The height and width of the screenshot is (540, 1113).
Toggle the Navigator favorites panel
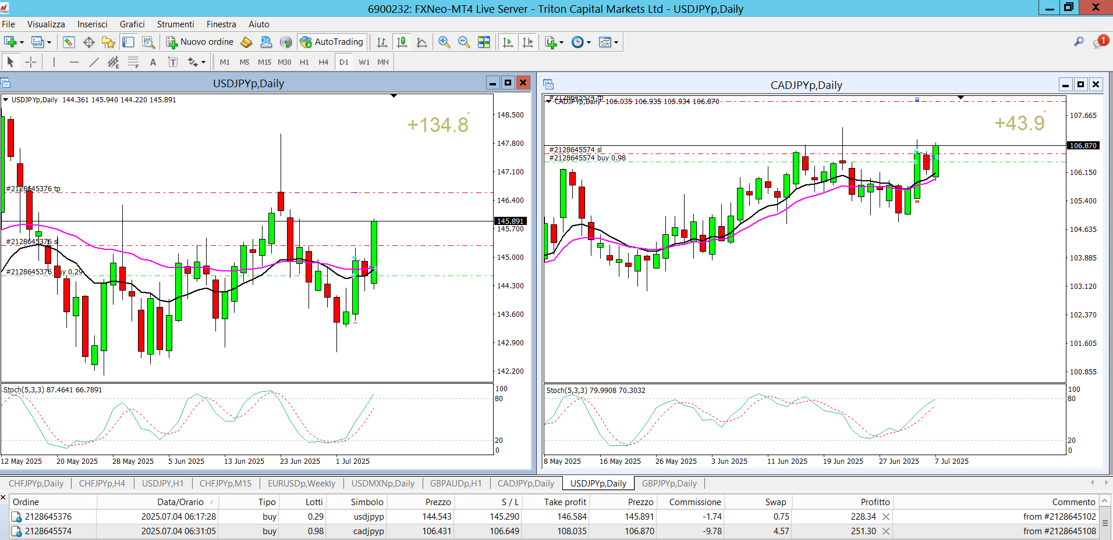108,42
